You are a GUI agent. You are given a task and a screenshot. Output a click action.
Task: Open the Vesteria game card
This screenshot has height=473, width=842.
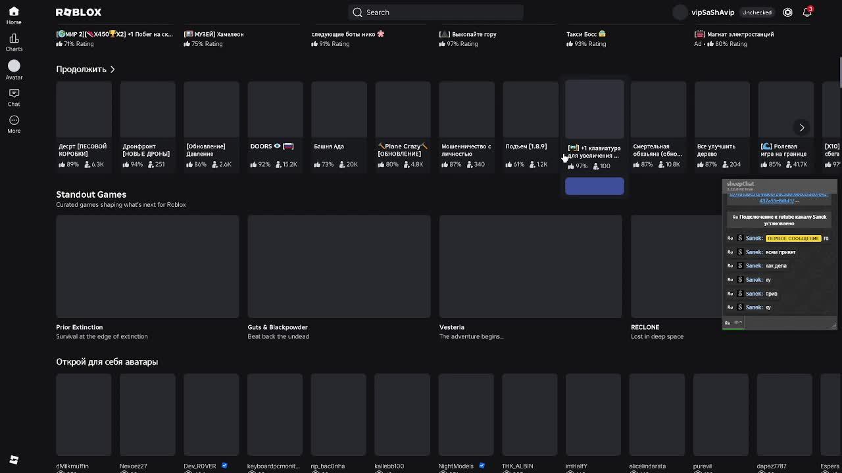pyautogui.click(x=530, y=277)
